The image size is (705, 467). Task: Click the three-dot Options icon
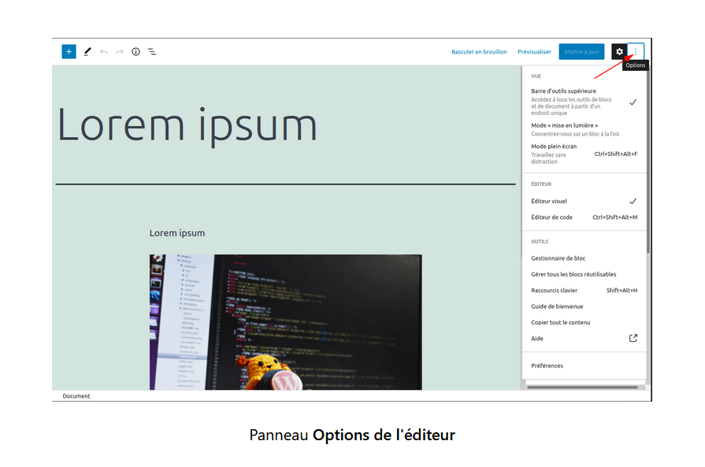636,52
